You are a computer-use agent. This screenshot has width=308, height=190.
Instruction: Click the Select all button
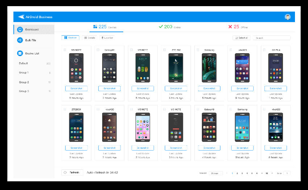(241, 38)
